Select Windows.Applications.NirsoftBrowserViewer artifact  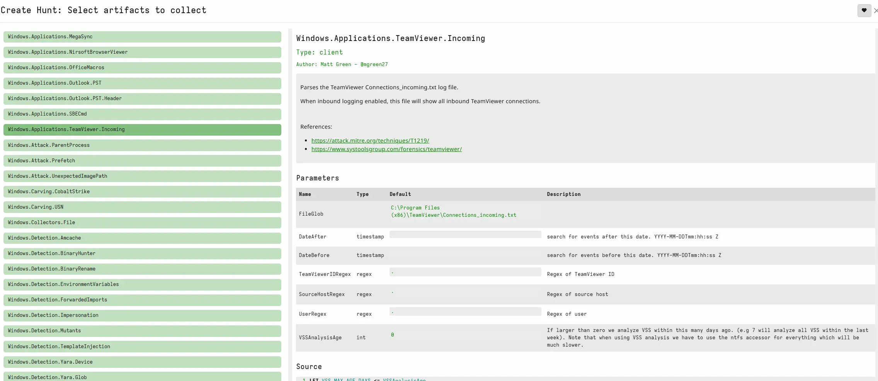coord(142,52)
